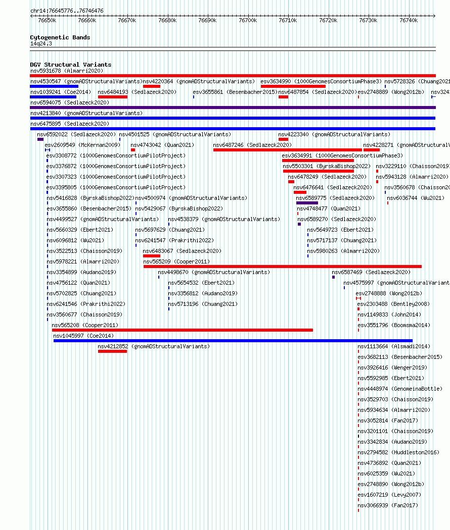Open variant esv2748888 (Wong2012b)
Screen dimensions: 450x530
point(389,293)
